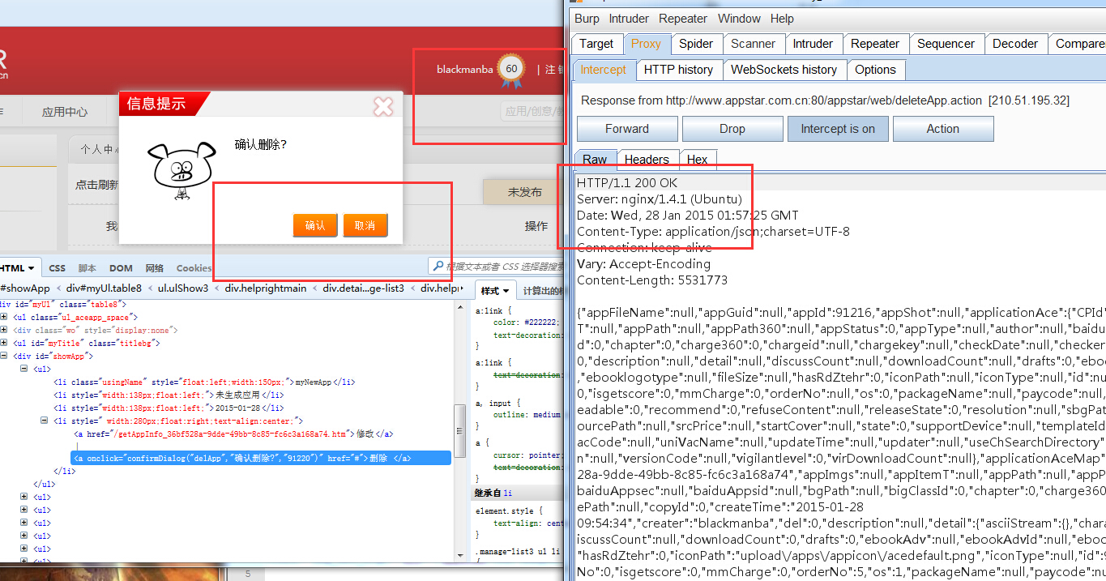This screenshot has height=581, width=1106.
Task: Switch to the Firebug DOM panel
Action: [x=121, y=268]
